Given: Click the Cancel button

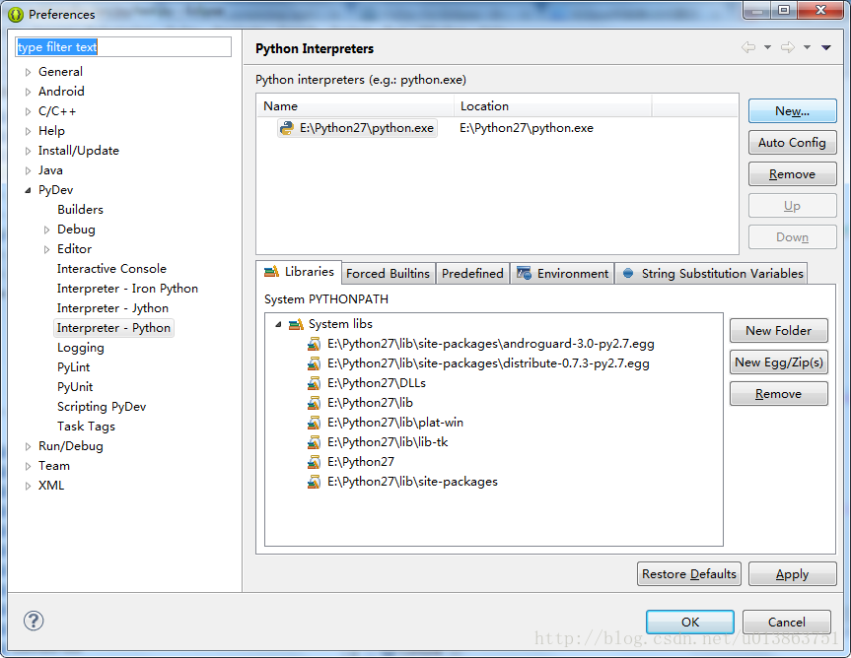Looking at the screenshot, I should coord(787,622).
